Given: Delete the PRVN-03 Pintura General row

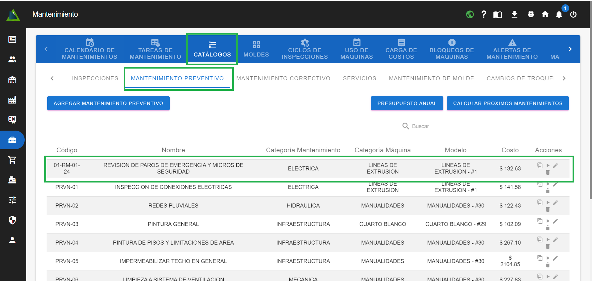Looking at the screenshot, I should click(x=548, y=228).
